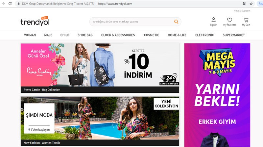
Task: Open the CLOCK & ACCESSORIES category
Action: click(x=118, y=35)
